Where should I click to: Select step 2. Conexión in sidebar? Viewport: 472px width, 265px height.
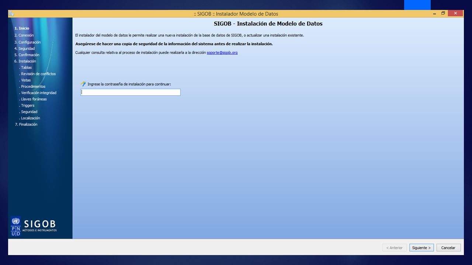pyautogui.click(x=24, y=35)
